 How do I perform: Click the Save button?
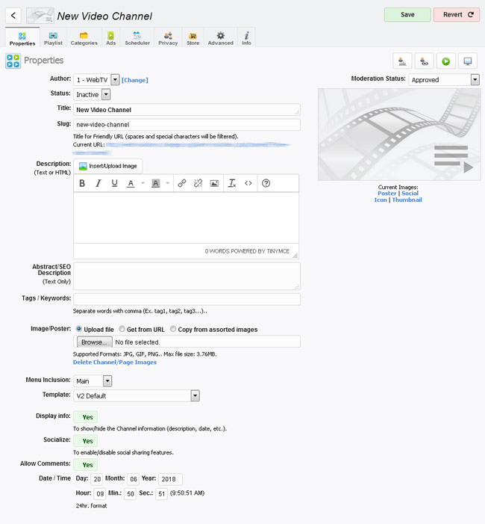click(407, 15)
